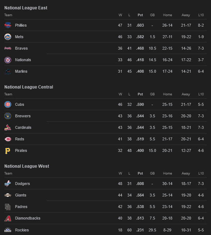Click the Brewers team logo
The height and width of the screenshot is (235, 211).
8,116
